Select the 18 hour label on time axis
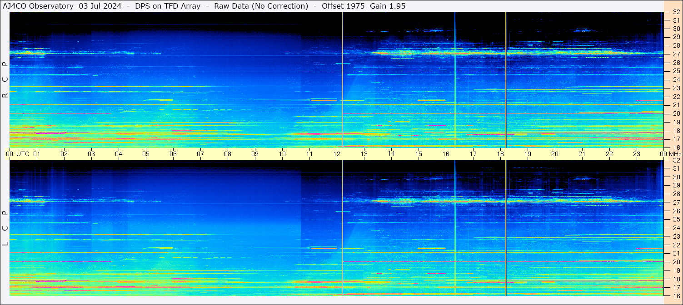The width and height of the screenshot is (683, 305). click(500, 154)
